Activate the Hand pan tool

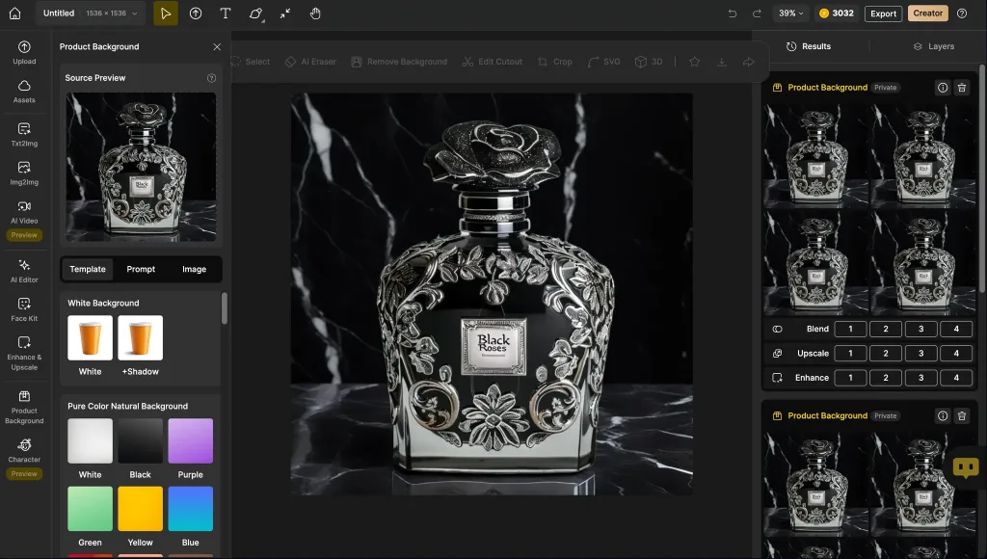315,13
